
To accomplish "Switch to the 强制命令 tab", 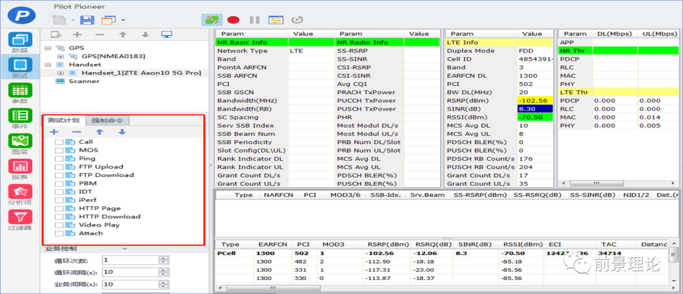I will tap(107, 120).
